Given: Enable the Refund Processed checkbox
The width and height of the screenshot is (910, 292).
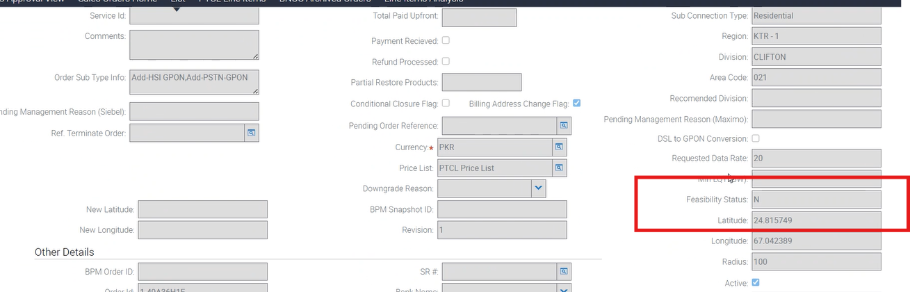Looking at the screenshot, I should (x=446, y=61).
